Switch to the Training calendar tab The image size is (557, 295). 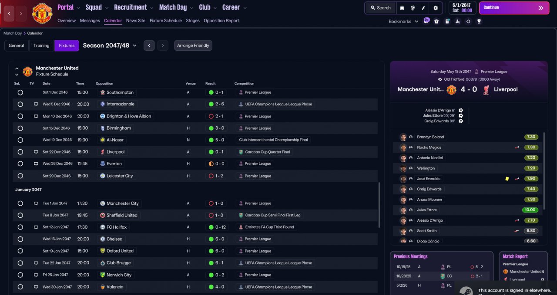click(41, 46)
